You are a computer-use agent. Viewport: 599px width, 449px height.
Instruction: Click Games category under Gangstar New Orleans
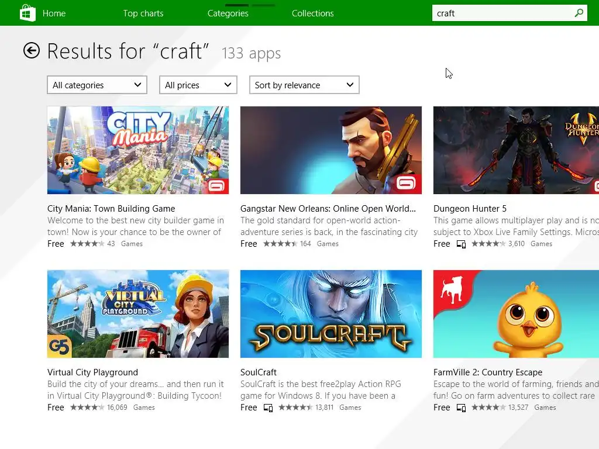(328, 244)
